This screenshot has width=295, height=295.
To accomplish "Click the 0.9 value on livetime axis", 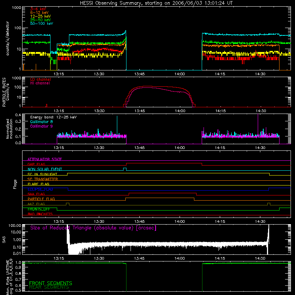I will coord(18,268).
